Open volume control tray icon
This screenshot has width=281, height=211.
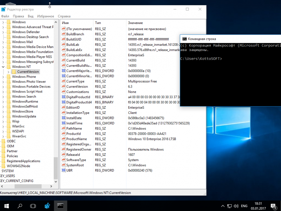coord(236,206)
